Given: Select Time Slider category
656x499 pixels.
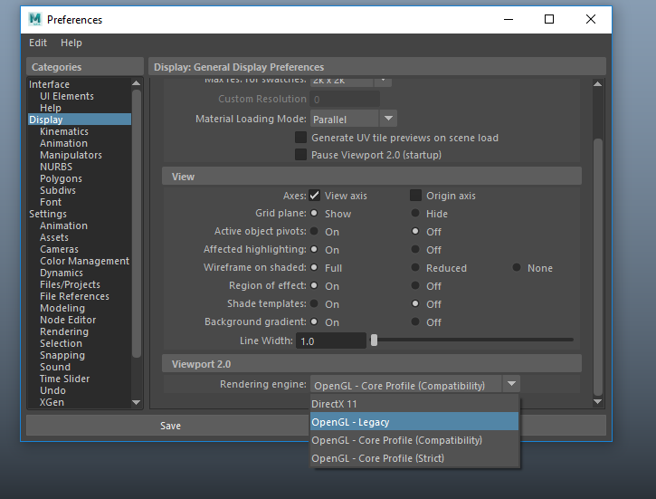Looking at the screenshot, I should [64, 379].
